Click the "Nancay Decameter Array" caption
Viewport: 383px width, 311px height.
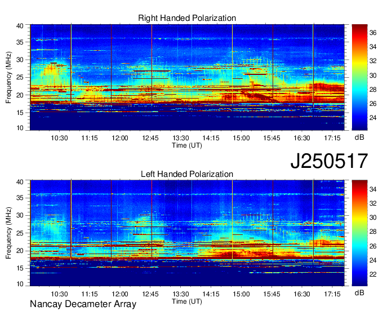pyautogui.click(x=83, y=304)
